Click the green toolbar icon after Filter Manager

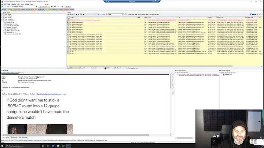coord(52,7)
